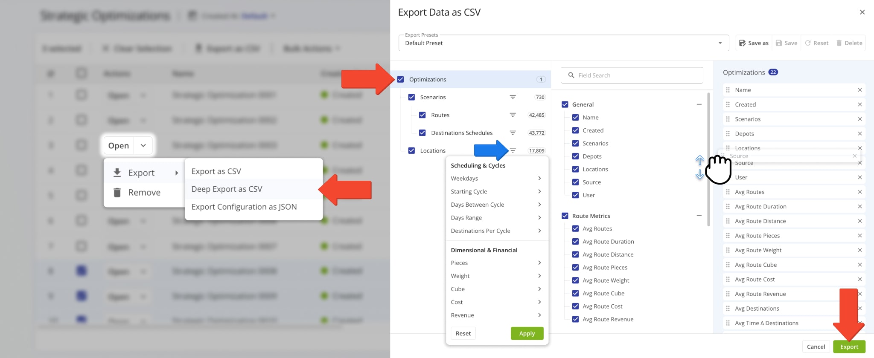Viewport: 874px width, 358px height.
Task: Uncheck the Optimizations checkbox
Action: tap(400, 79)
